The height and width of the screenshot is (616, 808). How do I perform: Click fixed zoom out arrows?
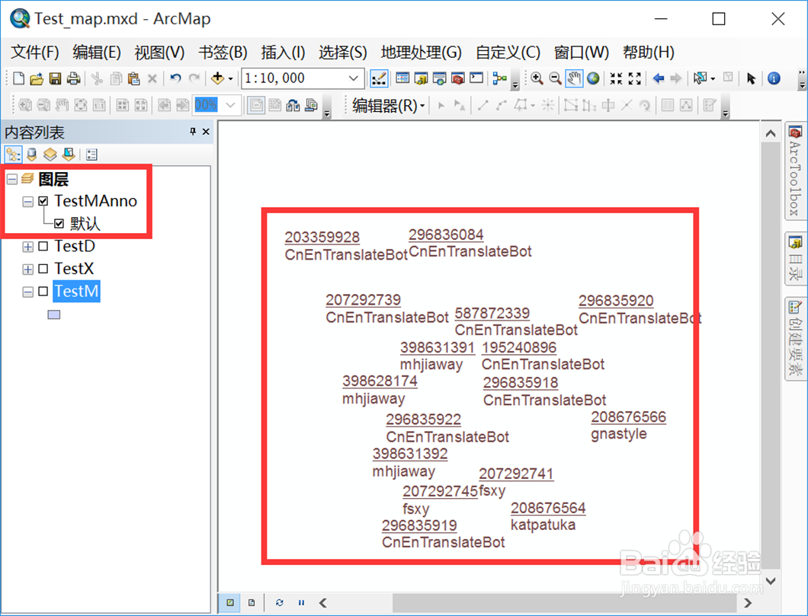point(634,78)
